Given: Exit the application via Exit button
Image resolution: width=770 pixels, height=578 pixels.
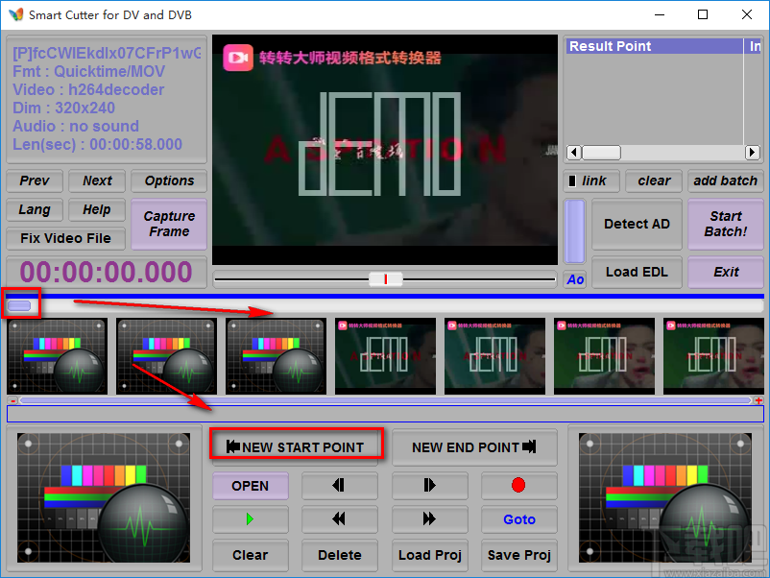Looking at the screenshot, I should tap(725, 272).
